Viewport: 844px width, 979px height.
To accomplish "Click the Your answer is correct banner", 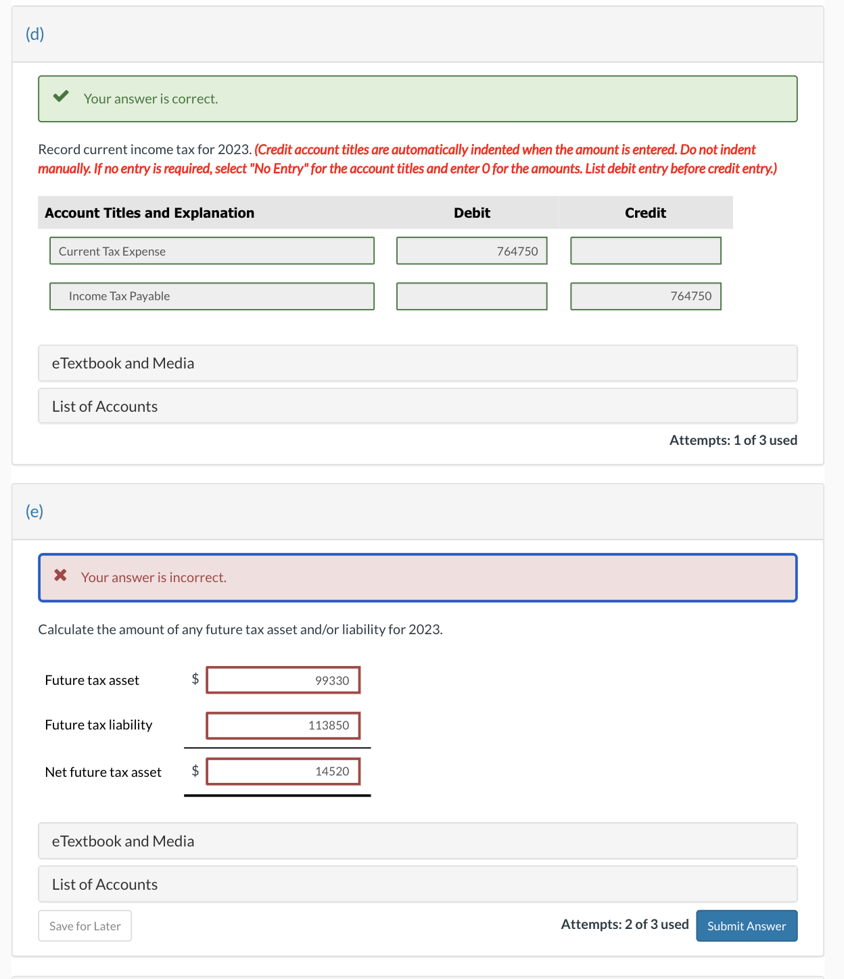I will [x=418, y=99].
